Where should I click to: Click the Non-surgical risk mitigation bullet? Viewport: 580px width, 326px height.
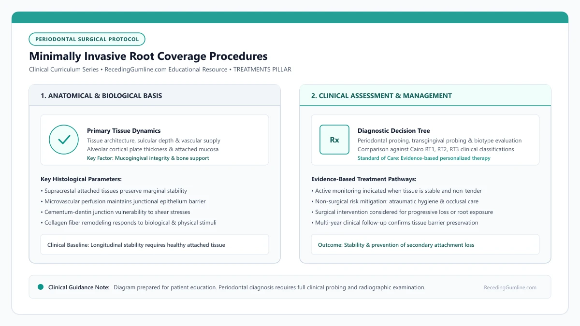click(395, 201)
